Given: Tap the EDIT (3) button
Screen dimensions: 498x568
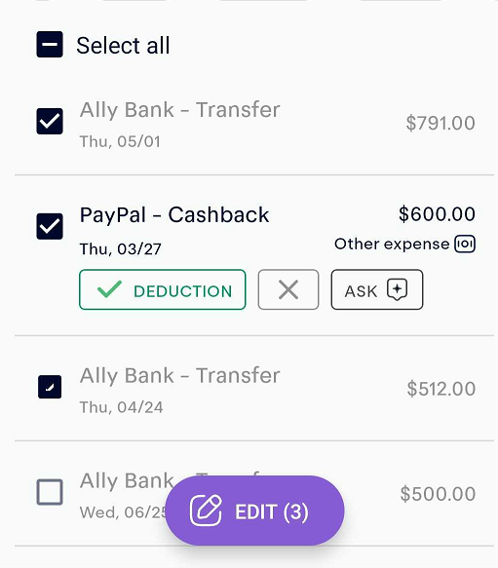Looking at the screenshot, I should (254, 511).
